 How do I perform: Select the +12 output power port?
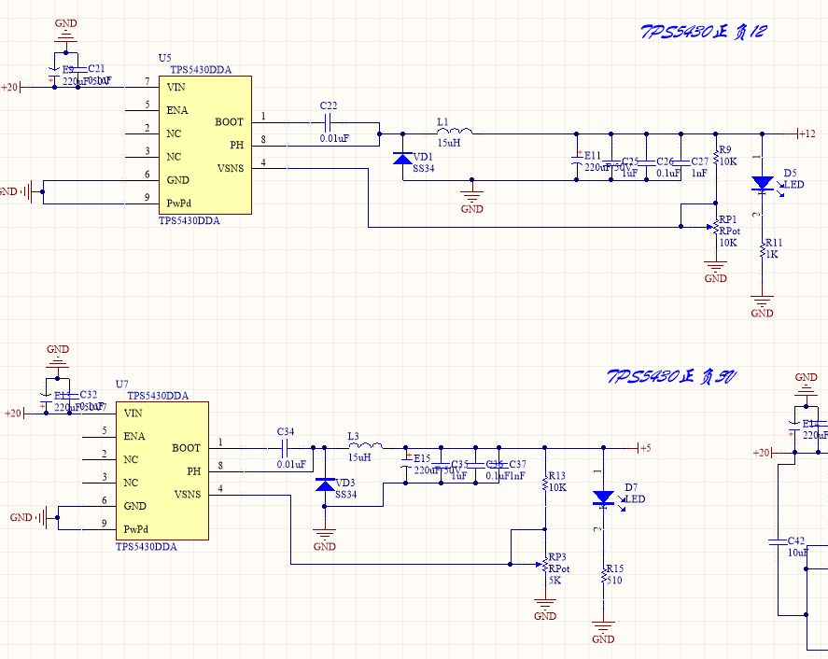807,133
